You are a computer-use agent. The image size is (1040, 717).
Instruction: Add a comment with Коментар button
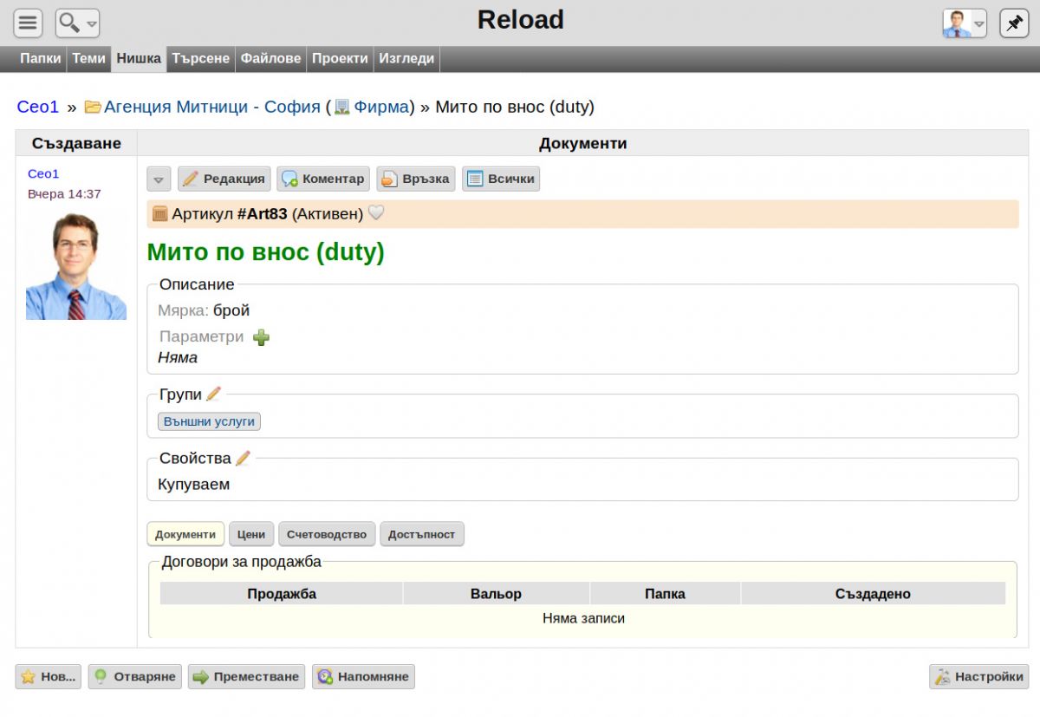[323, 179]
